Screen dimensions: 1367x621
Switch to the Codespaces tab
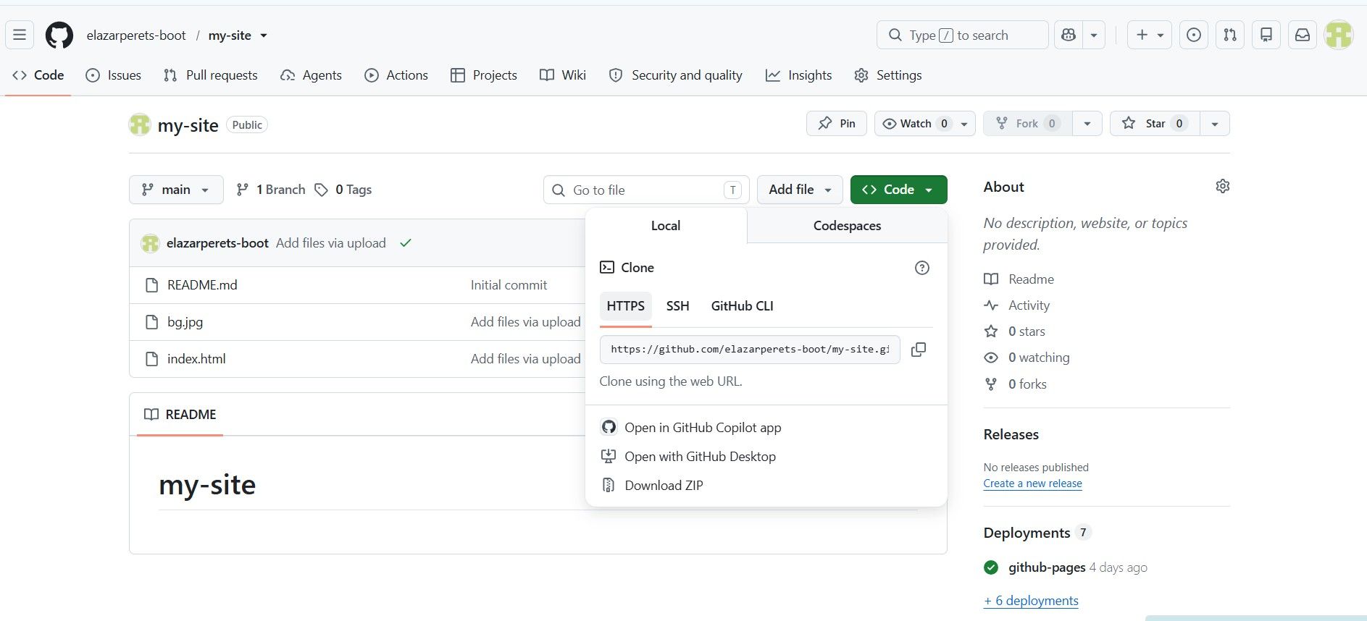(x=847, y=226)
